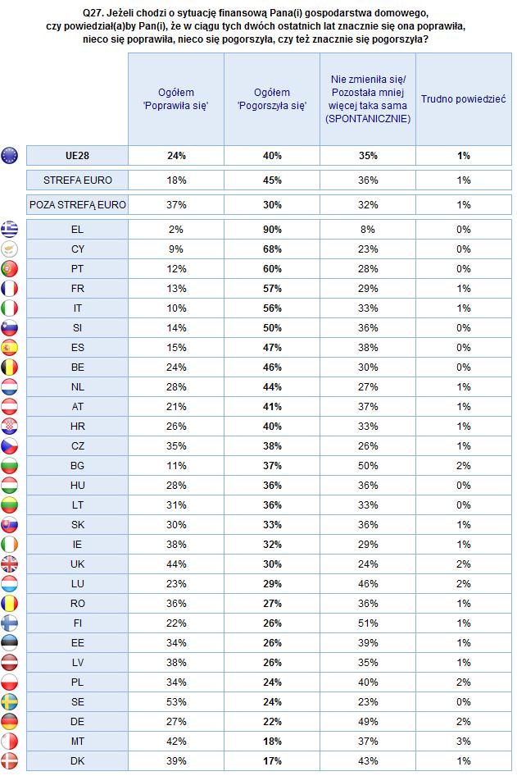Select the 53% cell in the SE row

tap(176, 702)
